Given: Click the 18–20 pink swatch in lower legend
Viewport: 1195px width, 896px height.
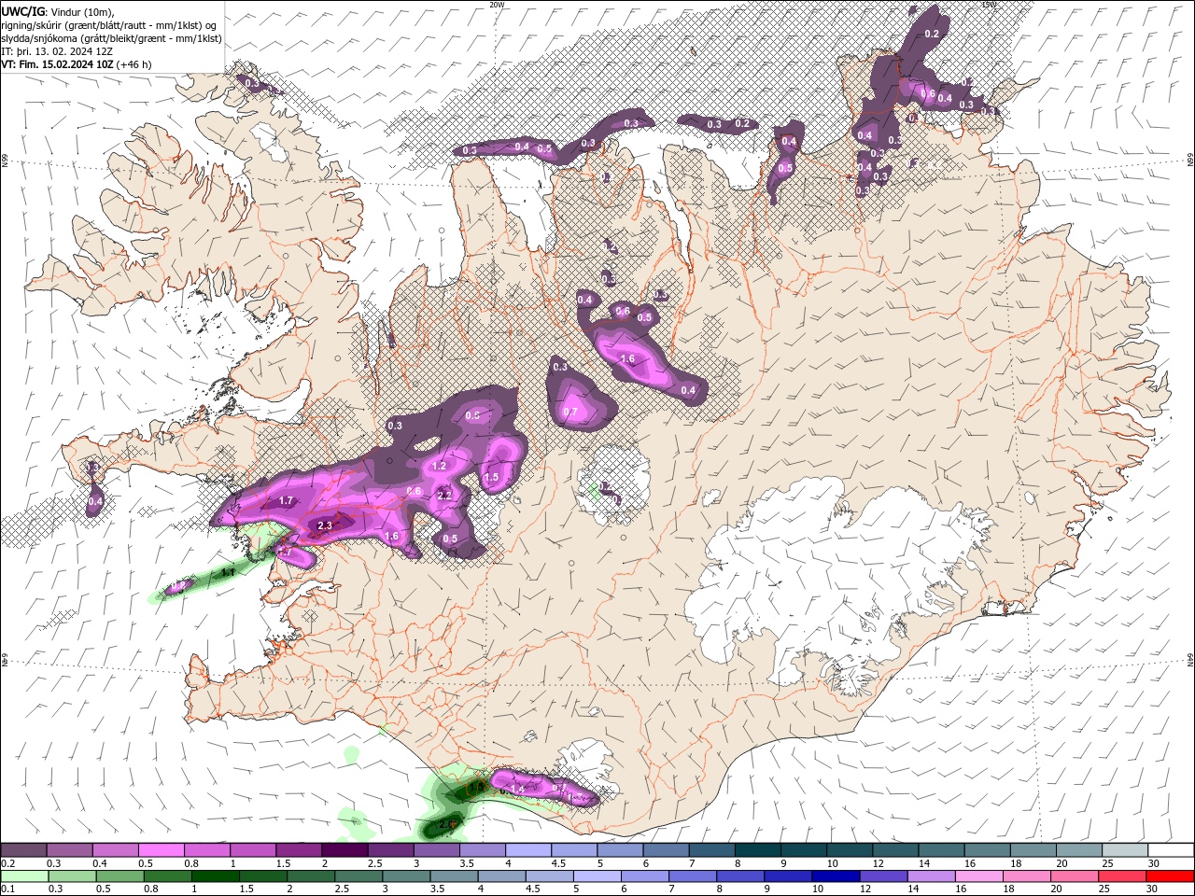Looking at the screenshot, I should click(1026, 876).
